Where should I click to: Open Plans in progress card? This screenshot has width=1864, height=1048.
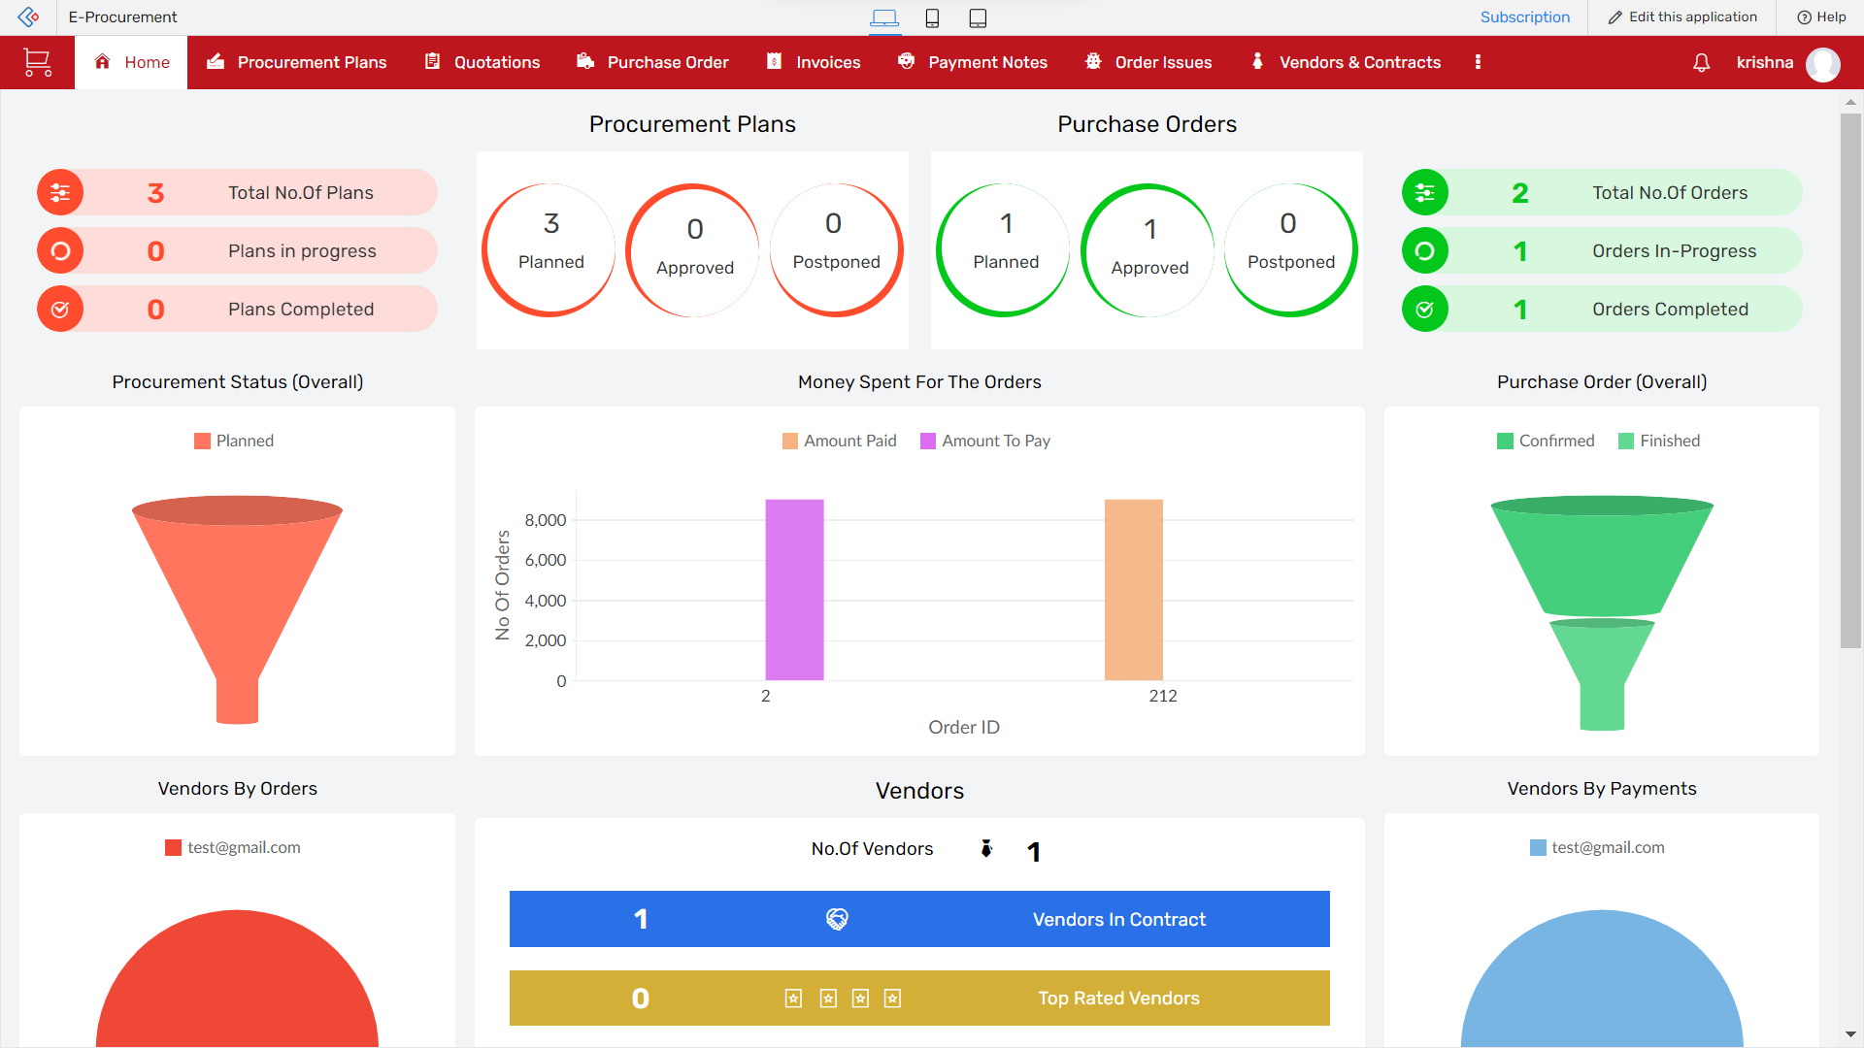point(238,251)
